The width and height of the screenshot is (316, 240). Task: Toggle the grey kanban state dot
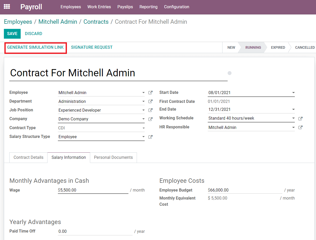(229, 73)
